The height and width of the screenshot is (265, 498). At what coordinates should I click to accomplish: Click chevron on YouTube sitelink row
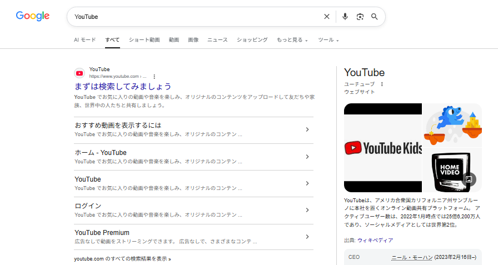[307, 183]
